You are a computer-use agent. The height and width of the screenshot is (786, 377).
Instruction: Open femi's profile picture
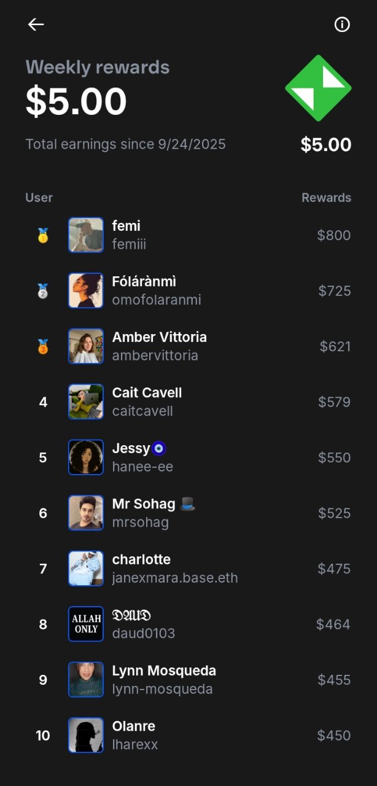point(86,235)
